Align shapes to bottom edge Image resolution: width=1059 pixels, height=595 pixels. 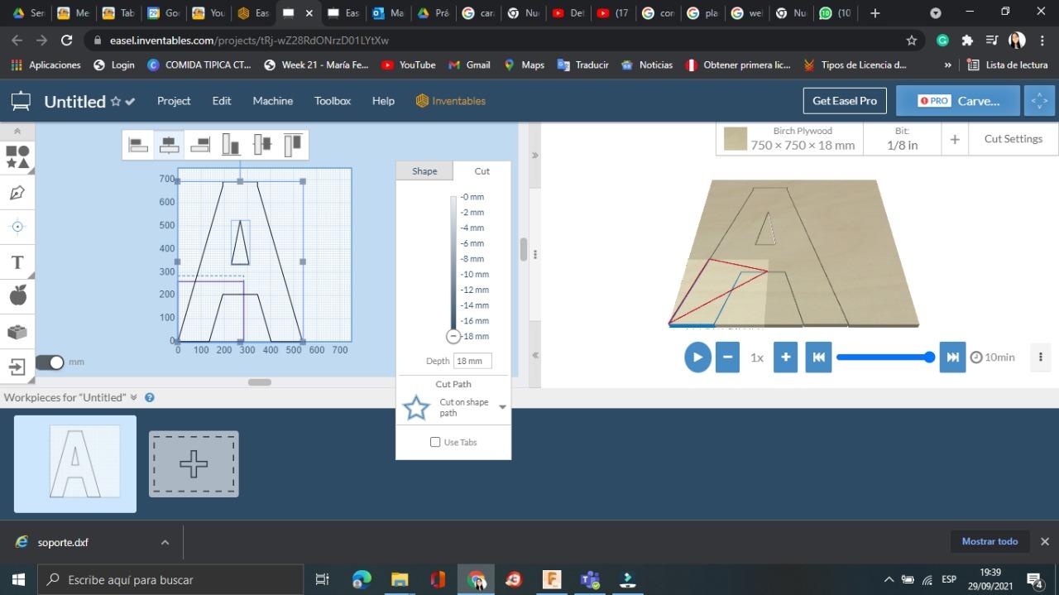click(x=231, y=145)
